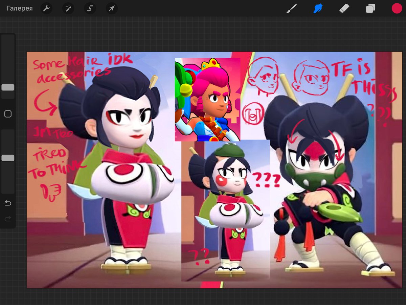Open the Adjustments magic wand menu
Screen dimensions: 406x305
tap(68, 8)
